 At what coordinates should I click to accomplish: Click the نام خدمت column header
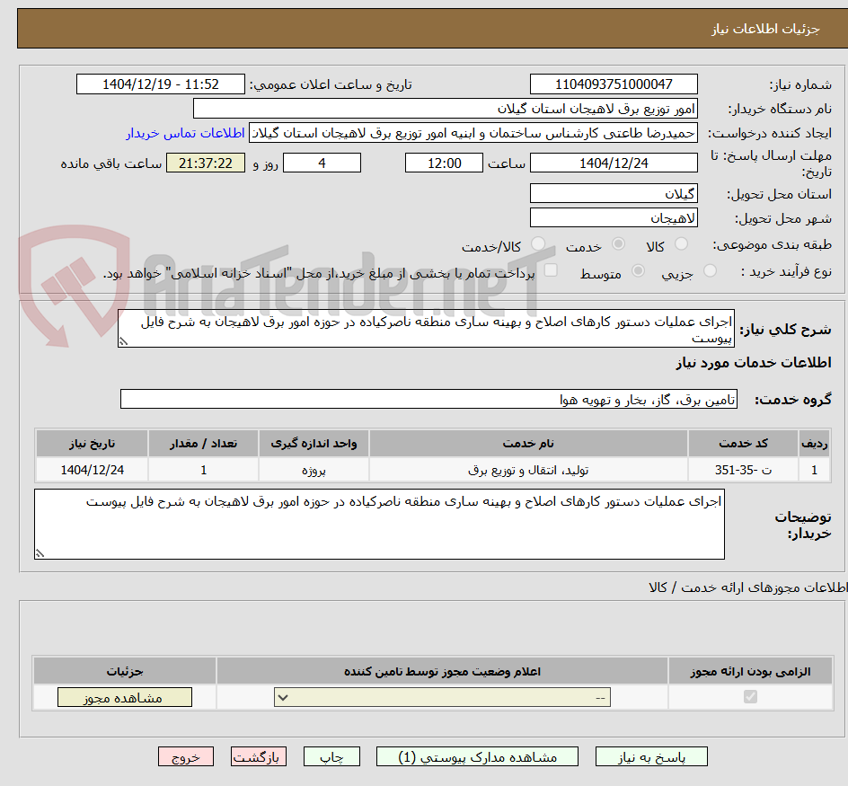pyautogui.click(x=528, y=444)
